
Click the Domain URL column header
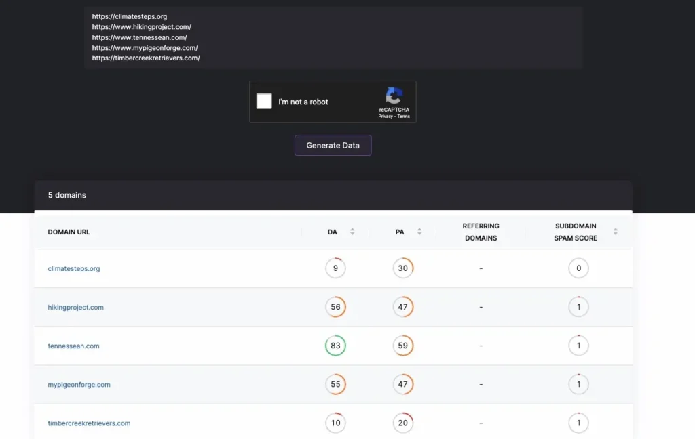[x=69, y=232]
